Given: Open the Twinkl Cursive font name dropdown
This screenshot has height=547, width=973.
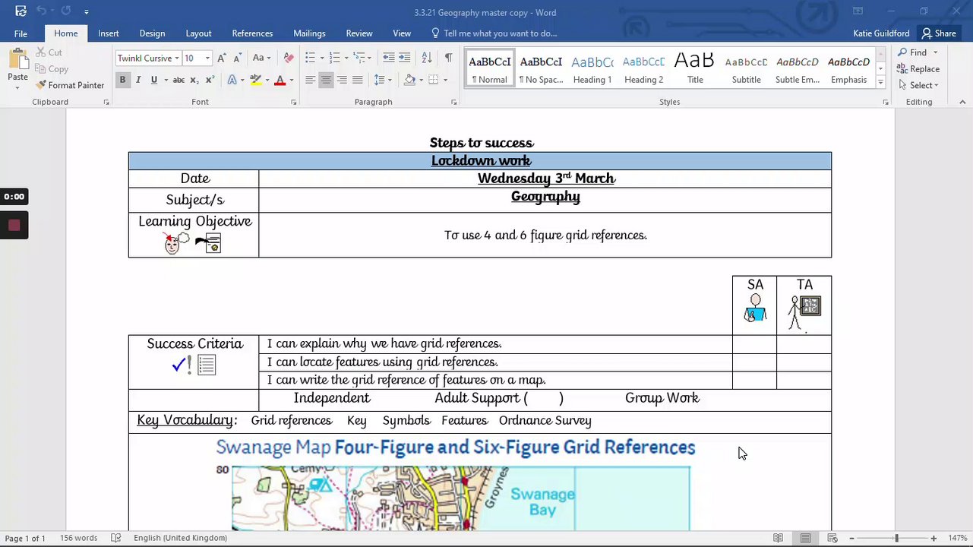Looking at the screenshot, I should point(176,58).
